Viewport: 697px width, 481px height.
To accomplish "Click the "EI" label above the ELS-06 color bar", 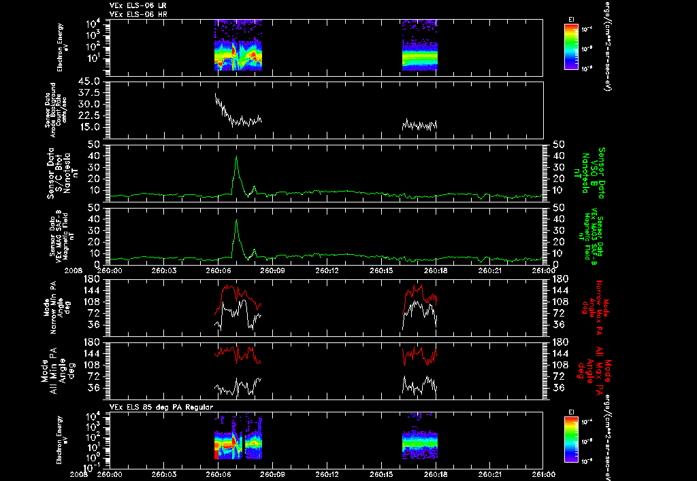I will coord(571,20).
